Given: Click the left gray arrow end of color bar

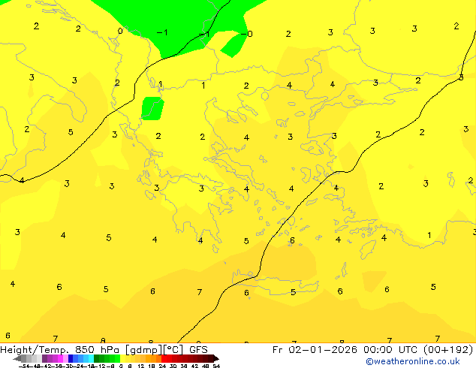Looking at the screenshot, I should (17, 359).
